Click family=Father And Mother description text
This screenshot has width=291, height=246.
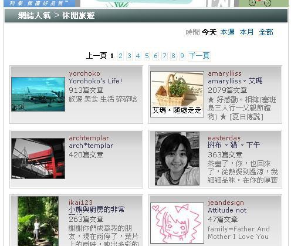click(x=239, y=232)
